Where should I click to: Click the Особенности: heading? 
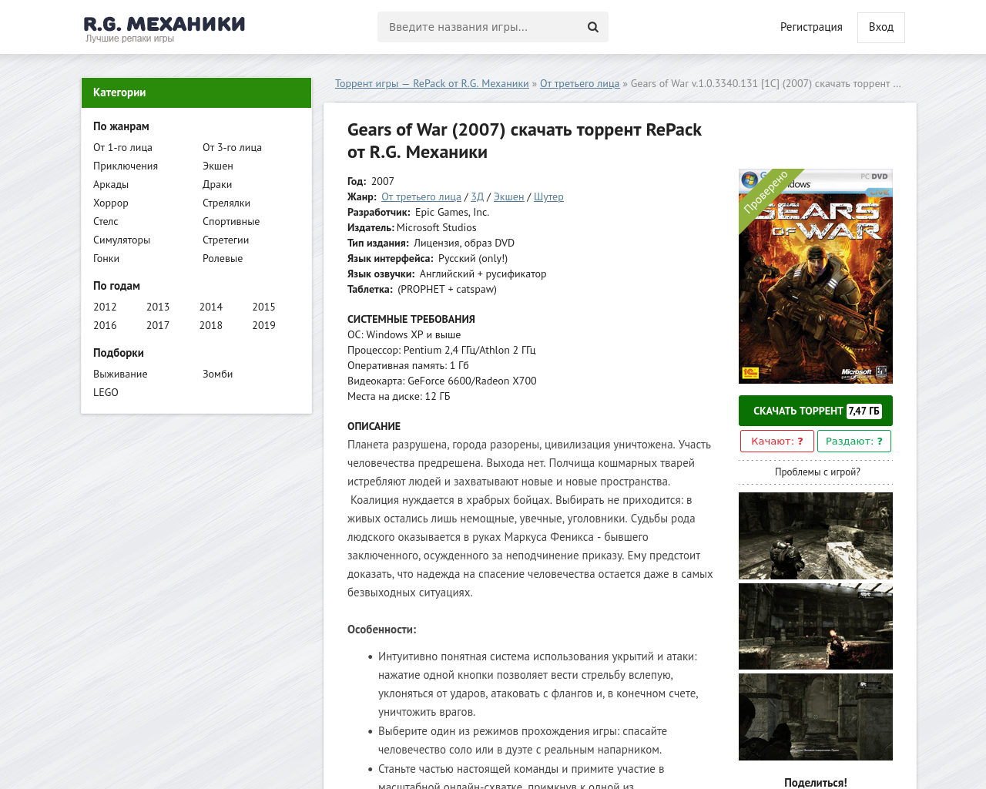click(382, 630)
